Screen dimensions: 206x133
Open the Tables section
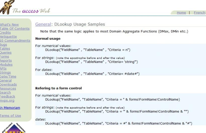pos(5,48)
